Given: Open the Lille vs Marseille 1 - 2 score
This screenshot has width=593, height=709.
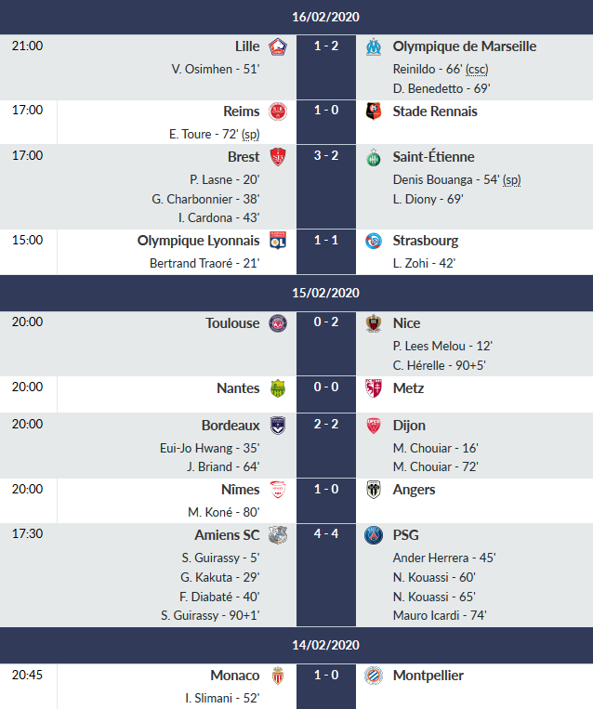Looking at the screenshot, I should [325, 46].
